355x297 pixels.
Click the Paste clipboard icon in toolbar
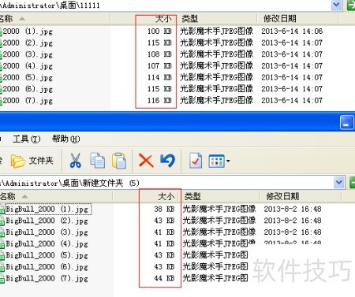119,161
